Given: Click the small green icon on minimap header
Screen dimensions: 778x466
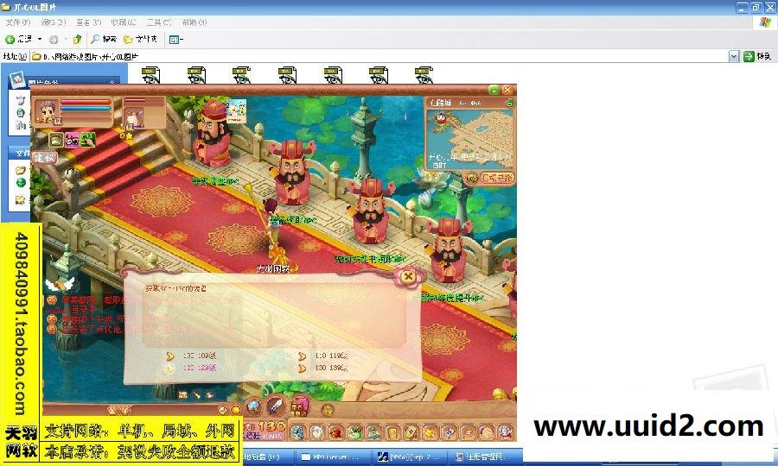Looking at the screenshot, I should coord(509,103).
